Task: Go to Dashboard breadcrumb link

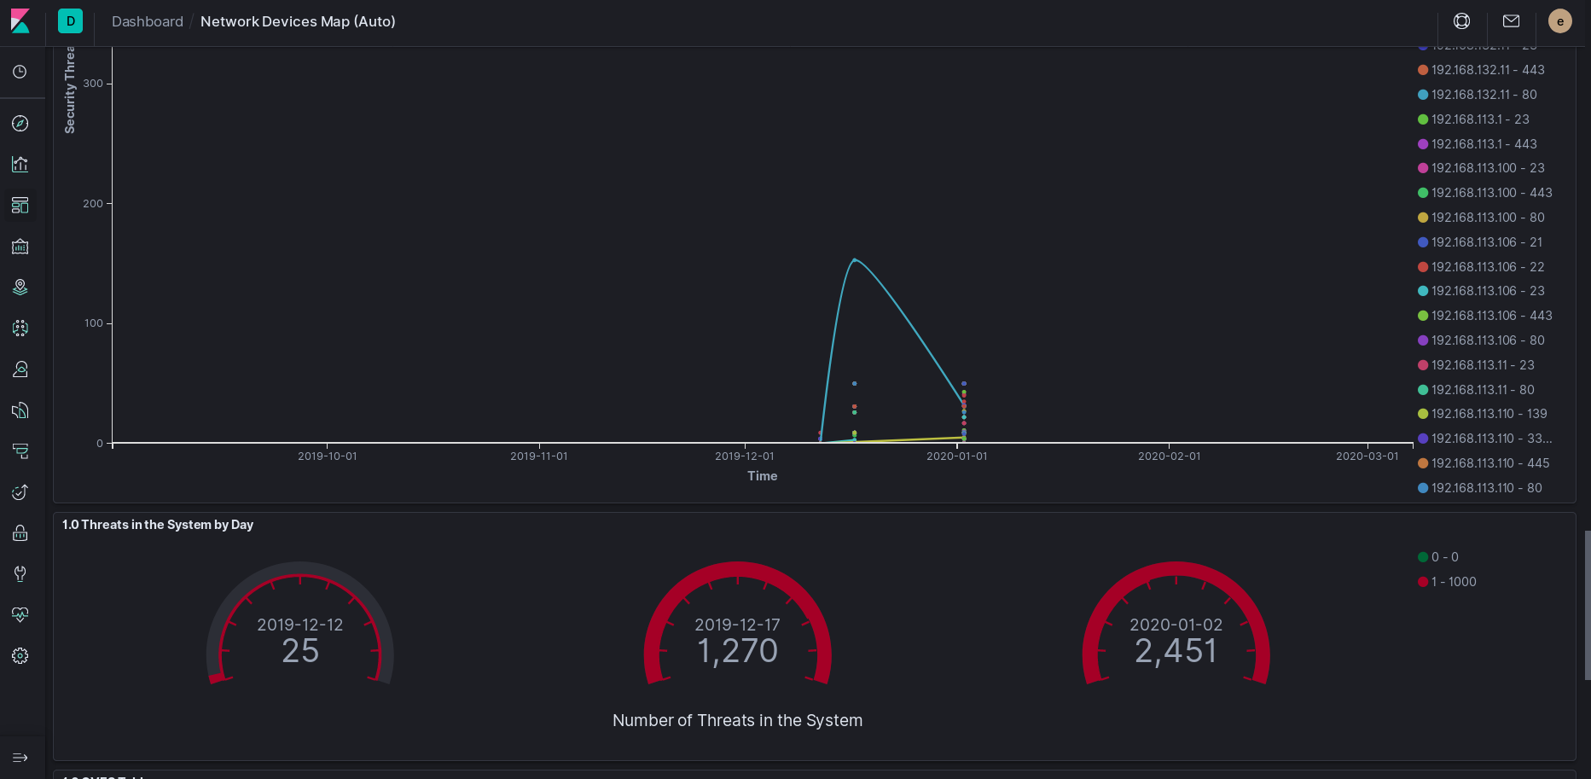Action: point(148,21)
